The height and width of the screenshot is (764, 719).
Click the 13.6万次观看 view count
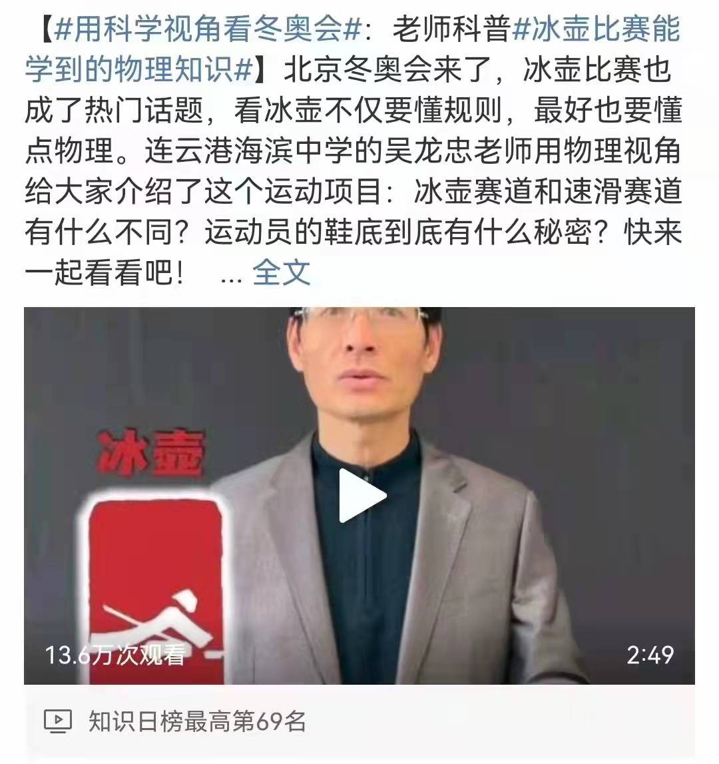[115, 654]
